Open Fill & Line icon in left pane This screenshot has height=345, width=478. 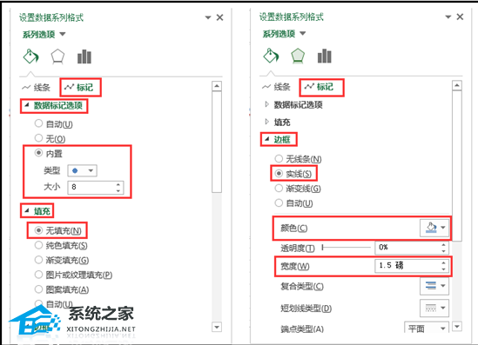pyautogui.click(x=30, y=56)
